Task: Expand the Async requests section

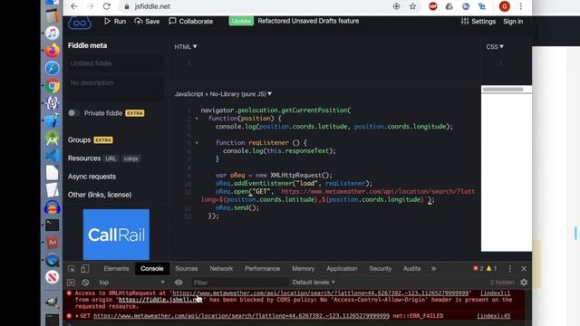Action: (x=92, y=177)
